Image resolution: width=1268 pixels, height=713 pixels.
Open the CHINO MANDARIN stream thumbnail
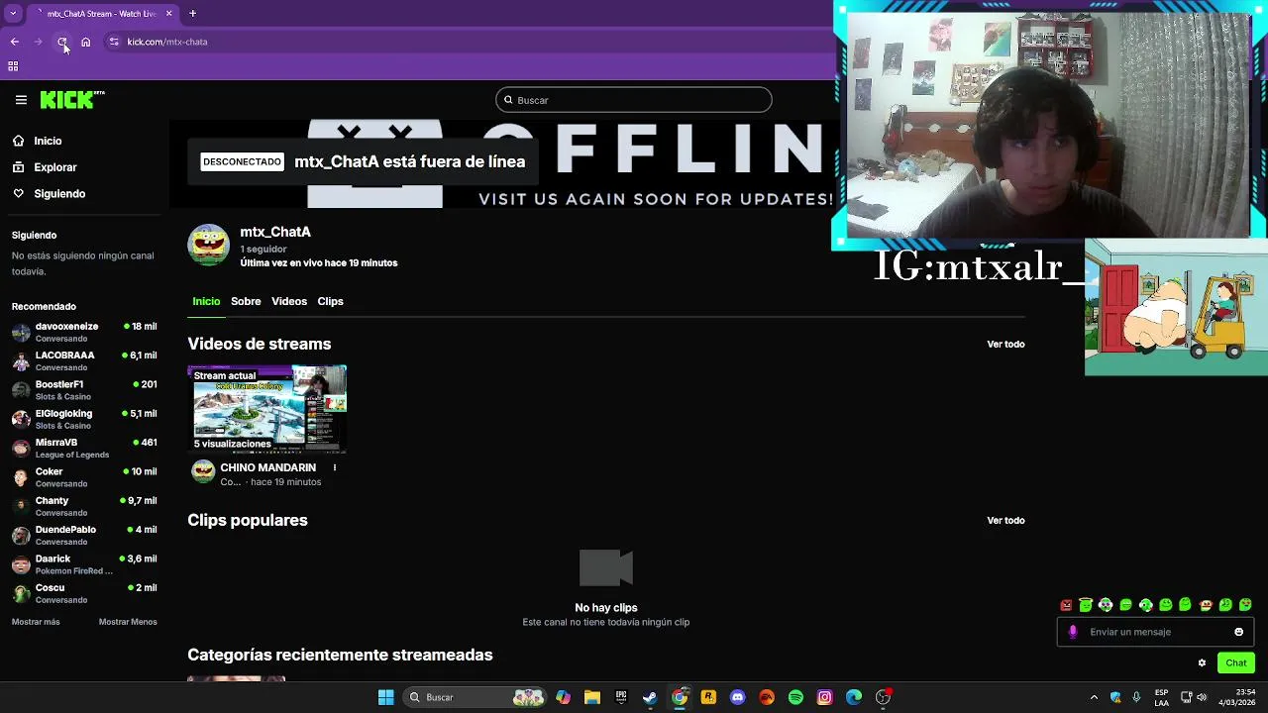[x=267, y=409]
